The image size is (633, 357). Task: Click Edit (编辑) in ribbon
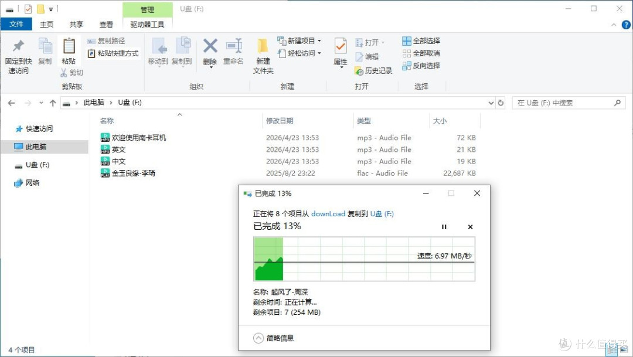pos(367,56)
